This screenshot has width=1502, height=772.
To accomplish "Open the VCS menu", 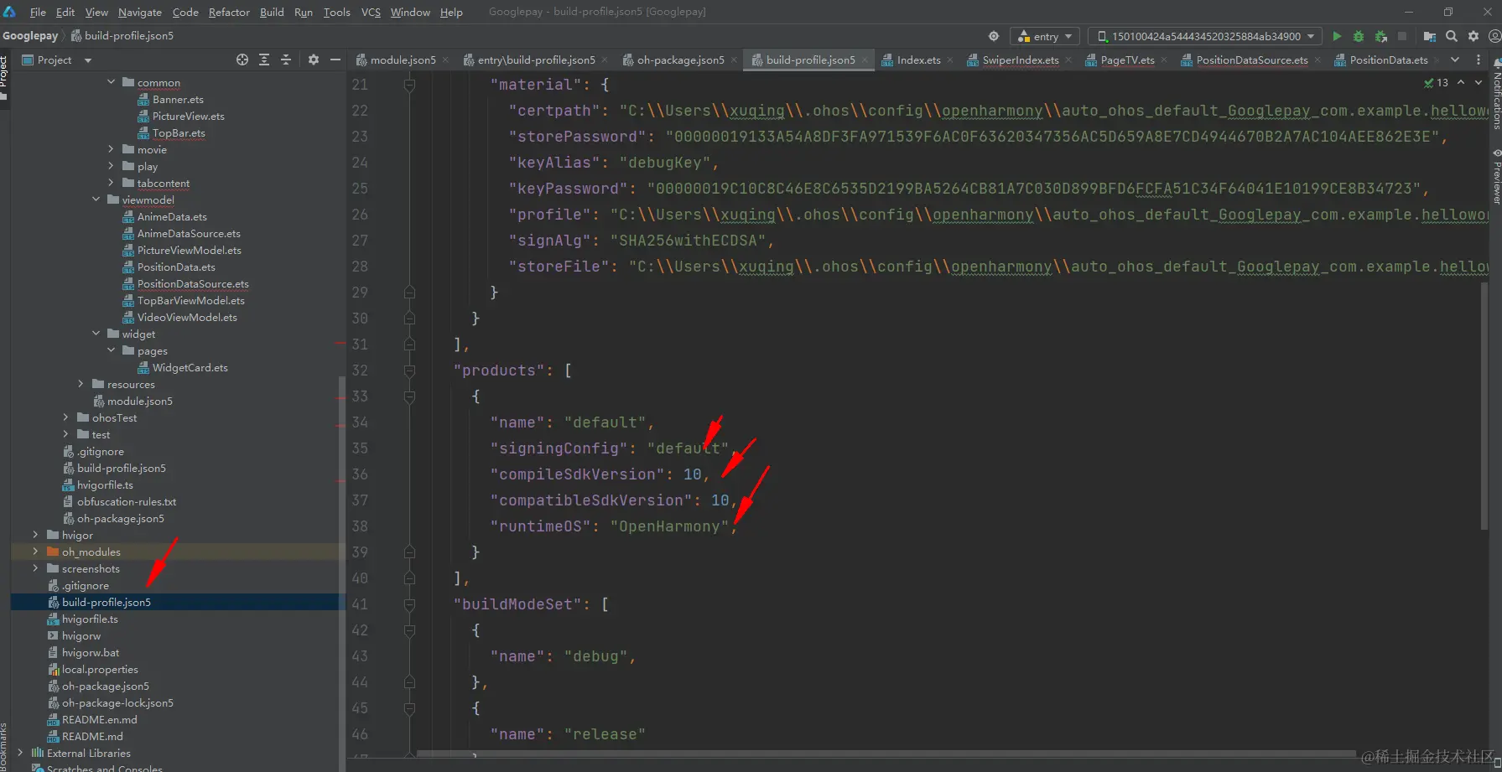I will (x=371, y=12).
